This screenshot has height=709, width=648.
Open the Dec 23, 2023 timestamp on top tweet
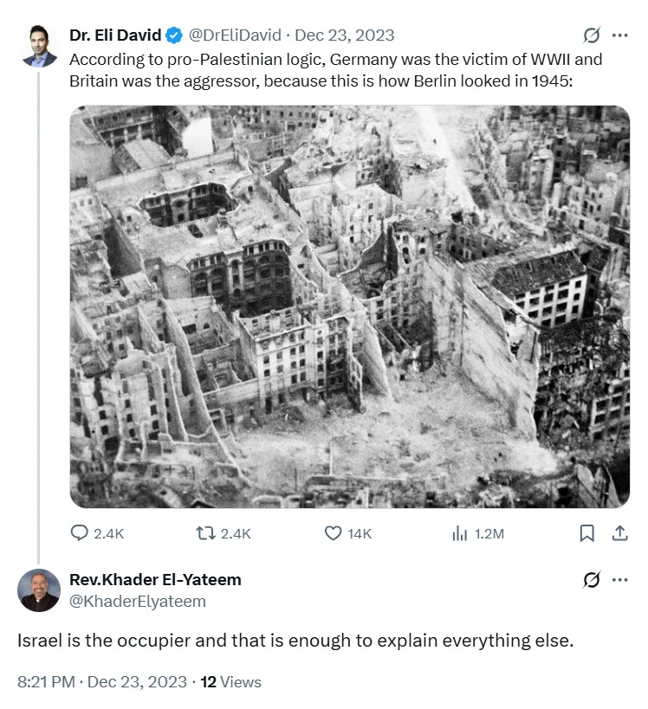[345, 35]
